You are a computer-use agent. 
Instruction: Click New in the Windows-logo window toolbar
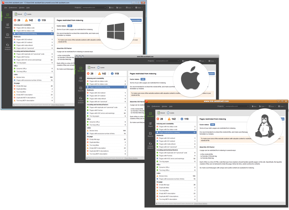pos(111,7)
